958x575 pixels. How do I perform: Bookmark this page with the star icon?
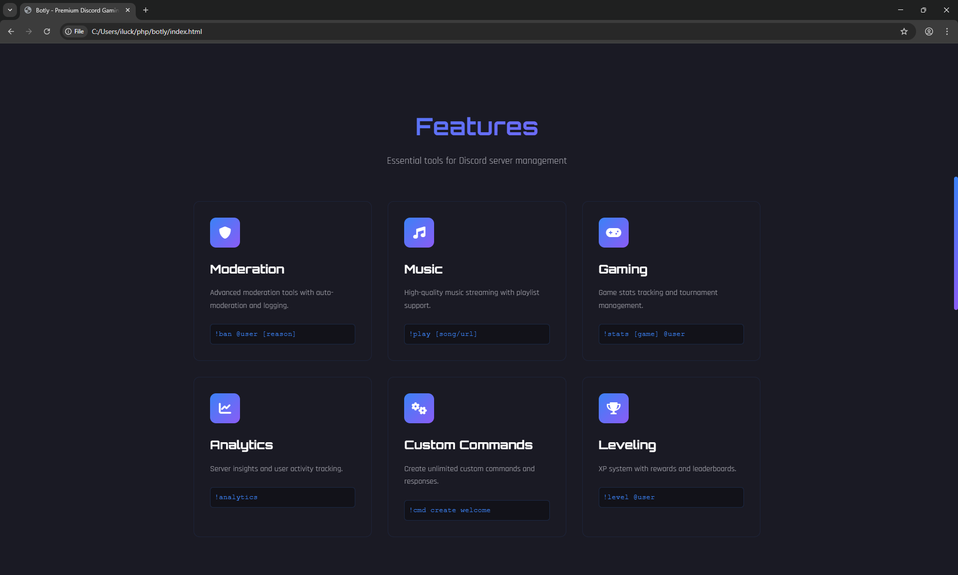tap(904, 31)
